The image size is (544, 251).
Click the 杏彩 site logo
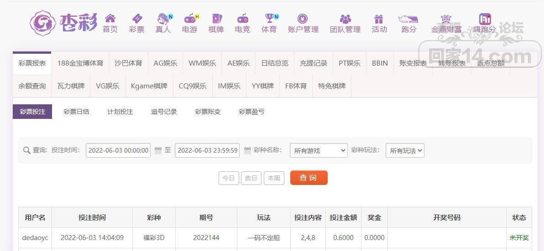pos(63,23)
